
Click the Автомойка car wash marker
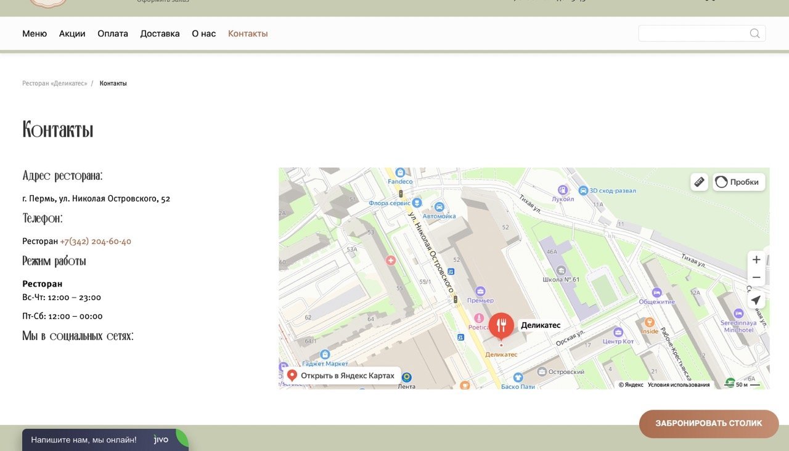click(439, 207)
